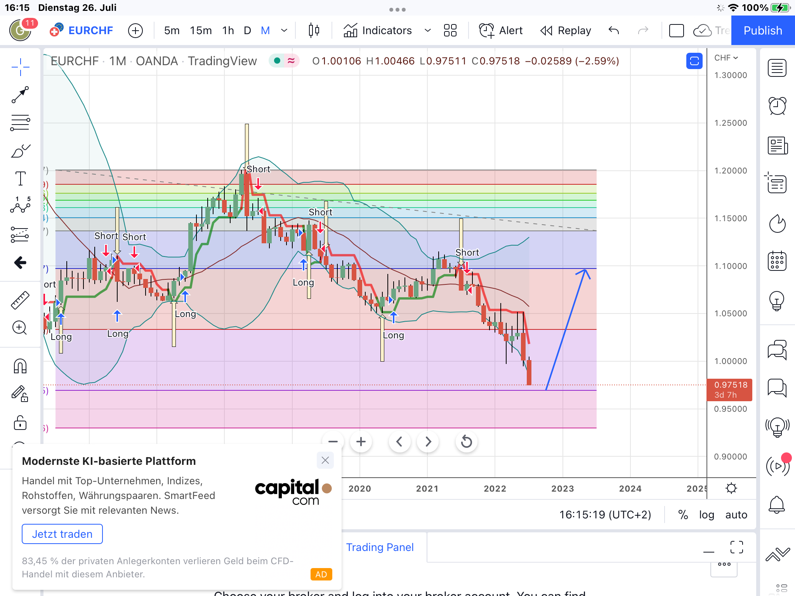Image resolution: width=795 pixels, height=596 pixels.
Task: Open the CHF currency dropdown
Action: 726,58
